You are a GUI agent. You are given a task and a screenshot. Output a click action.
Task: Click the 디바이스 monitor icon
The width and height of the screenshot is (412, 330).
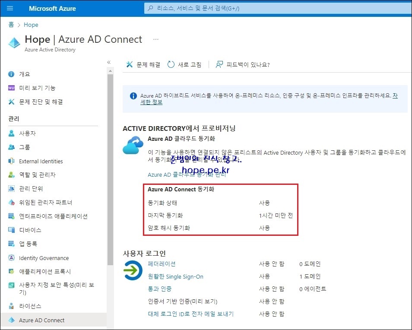click(x=11, y=230)
